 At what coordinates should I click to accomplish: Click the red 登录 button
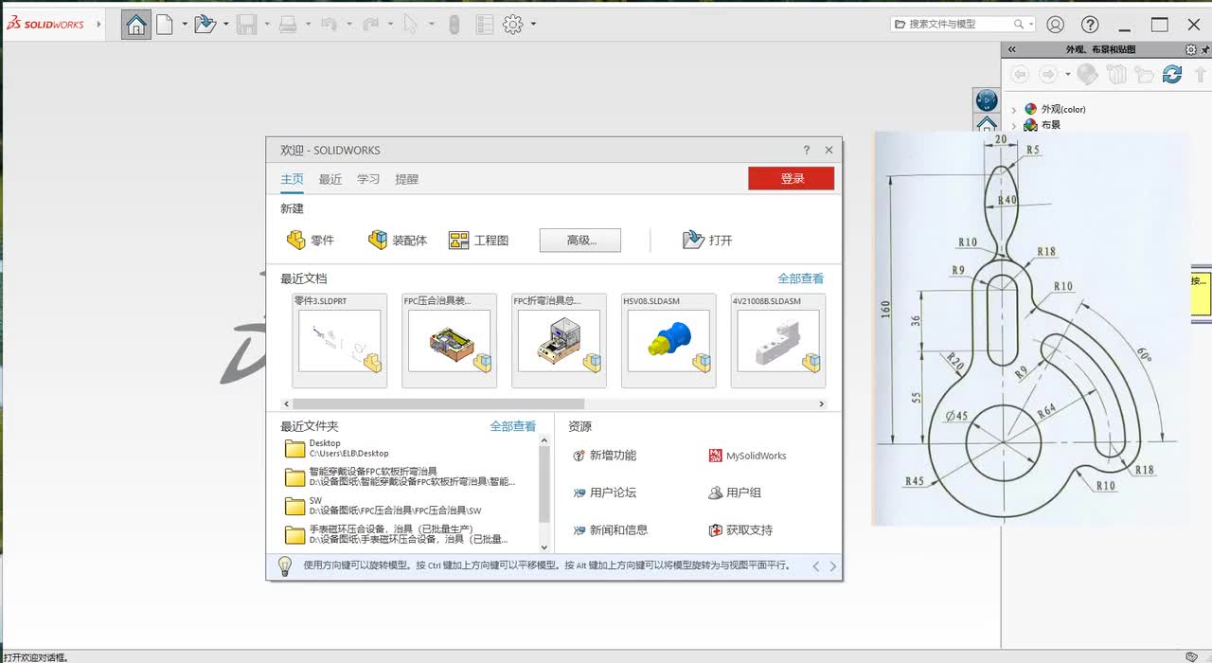point(792,178)
